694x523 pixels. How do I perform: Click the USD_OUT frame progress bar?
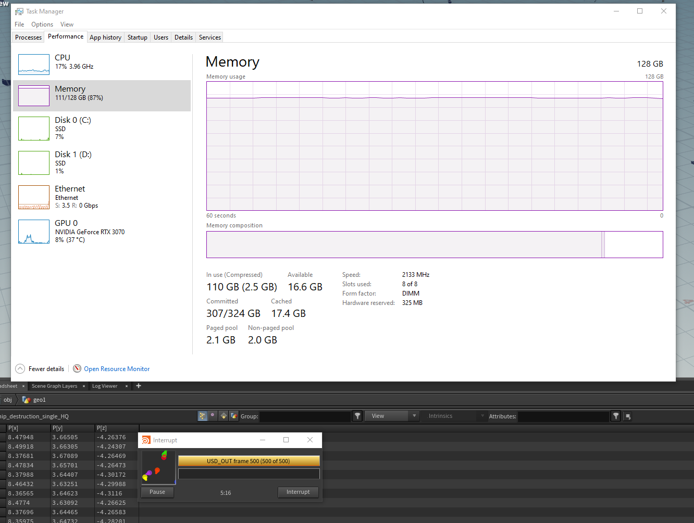click(x=249, y=461)
